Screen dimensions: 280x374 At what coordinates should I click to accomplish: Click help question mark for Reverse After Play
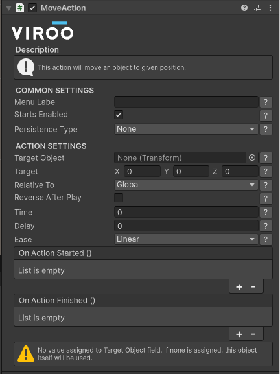coord(266,198)
